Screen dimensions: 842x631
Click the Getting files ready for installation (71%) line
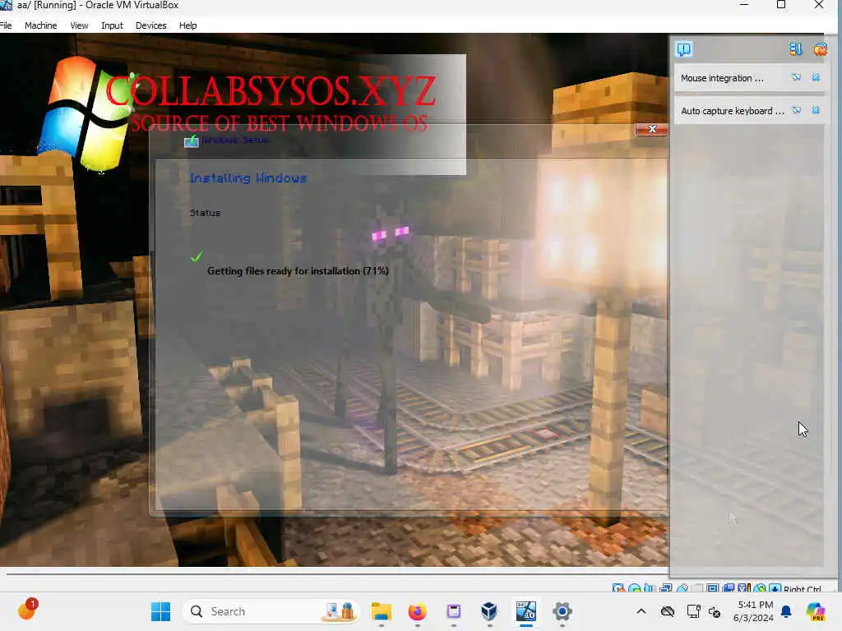298,271
